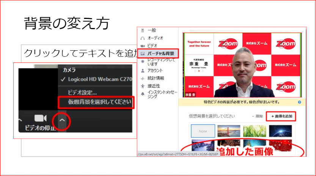Viewport: 316px width, 176px height.
Task: Click the 仮想背景を選択してください section label
Action: coord(212,116)
